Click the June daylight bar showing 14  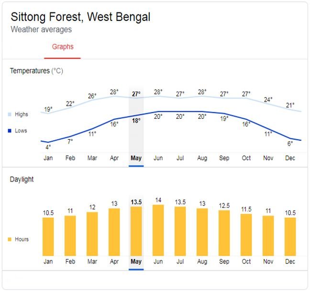tap(158, 229)
